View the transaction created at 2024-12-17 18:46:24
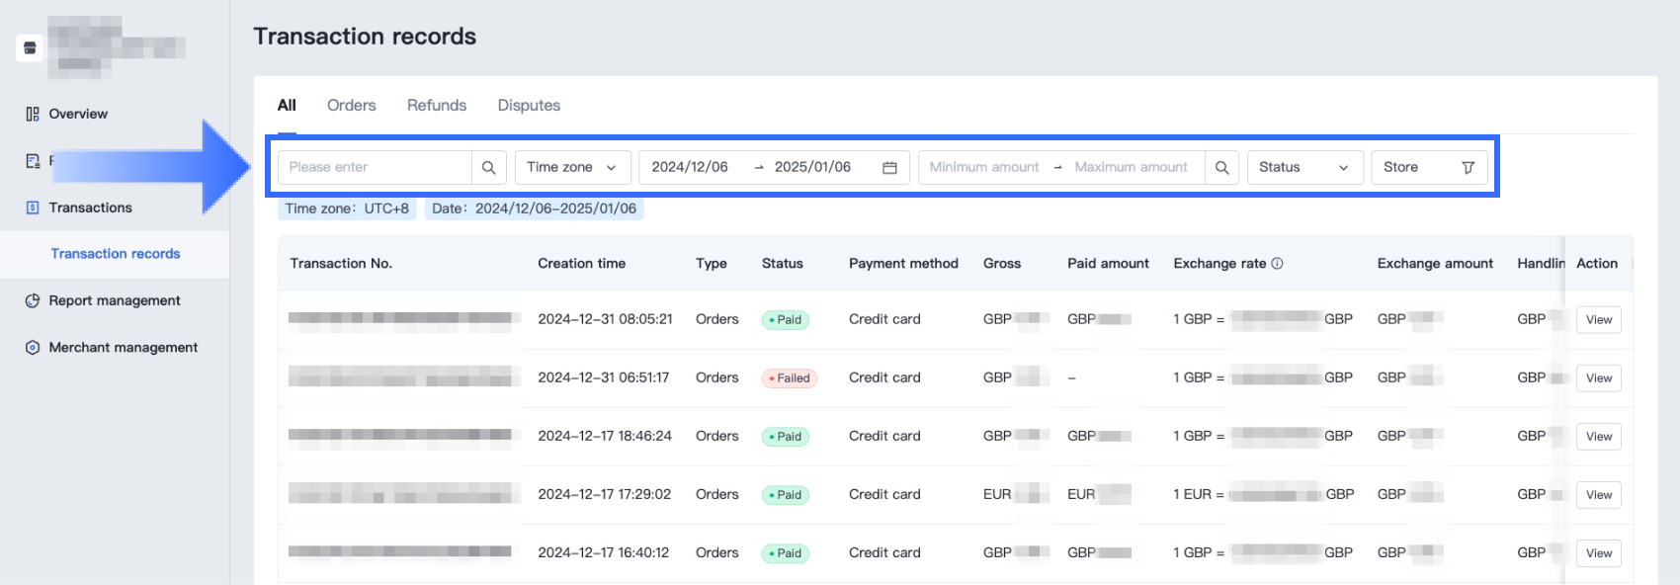This screenshot has height=585, width=1680. coord(1598,437)
